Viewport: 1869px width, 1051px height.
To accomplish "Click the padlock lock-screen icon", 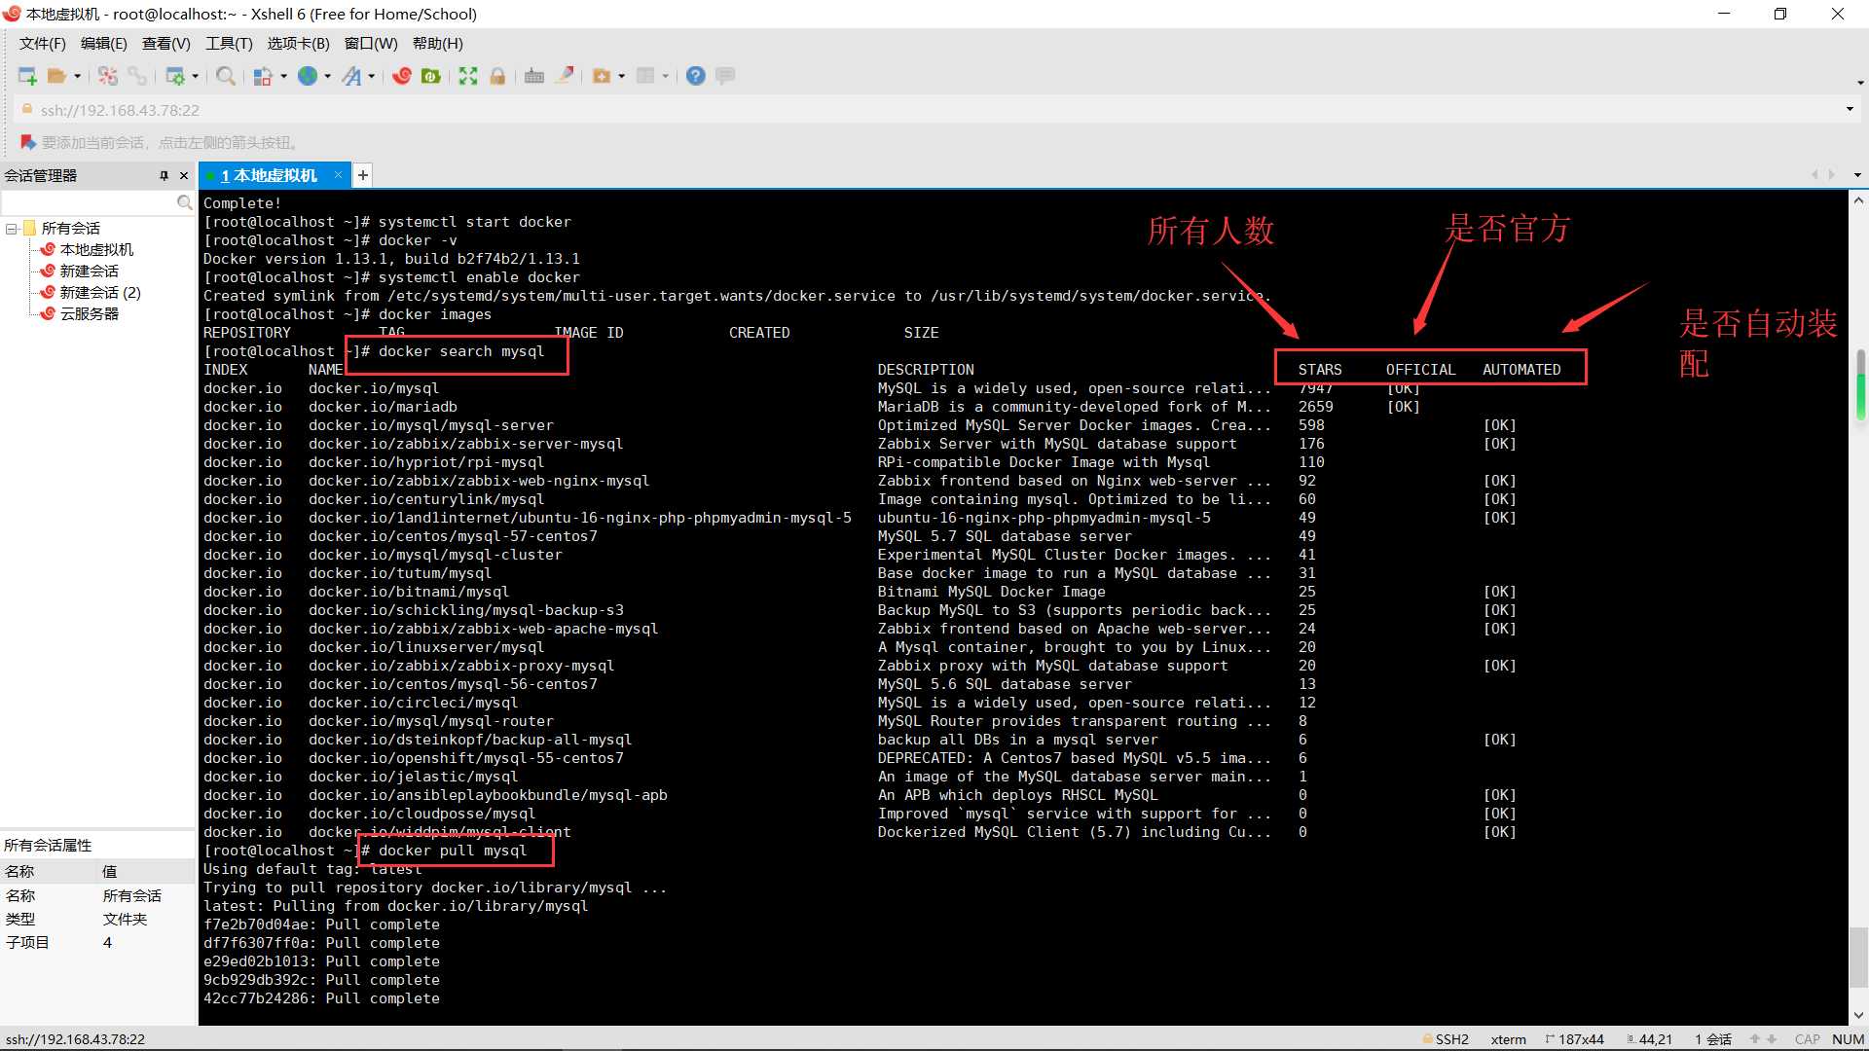I will coord(497,76).
